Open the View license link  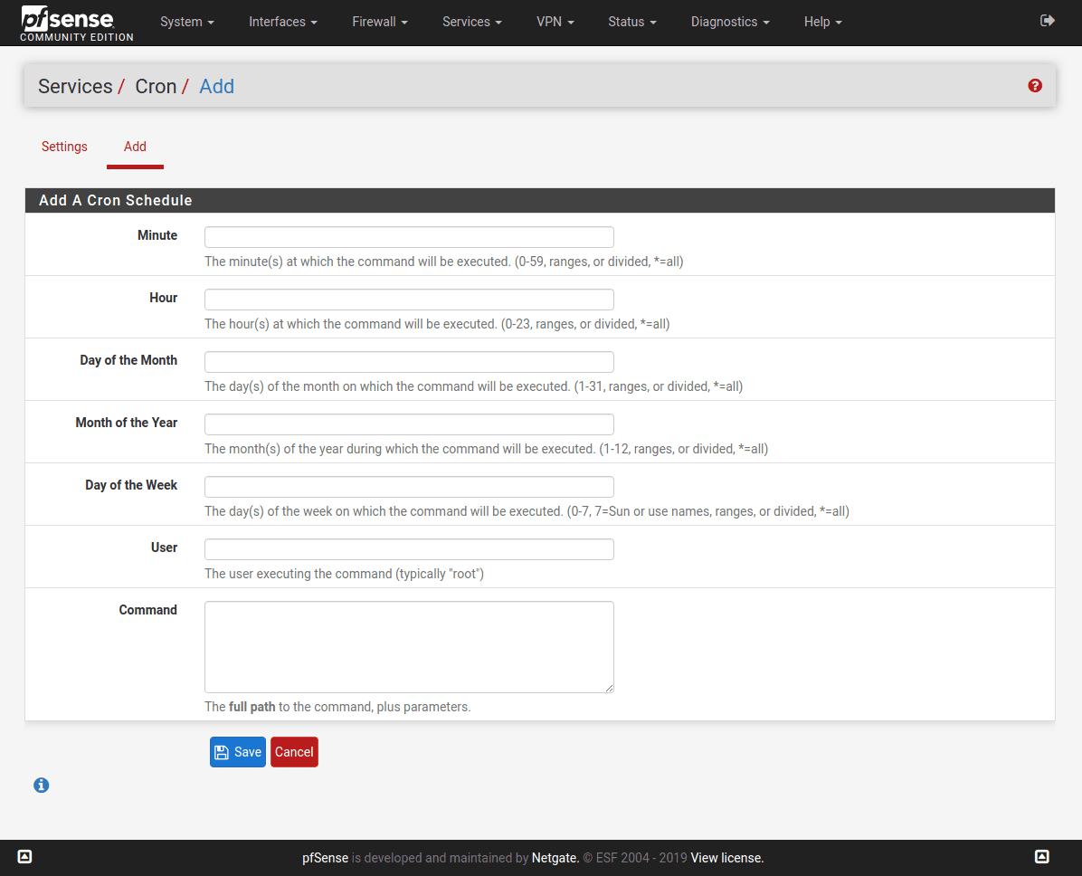[726, 858]
